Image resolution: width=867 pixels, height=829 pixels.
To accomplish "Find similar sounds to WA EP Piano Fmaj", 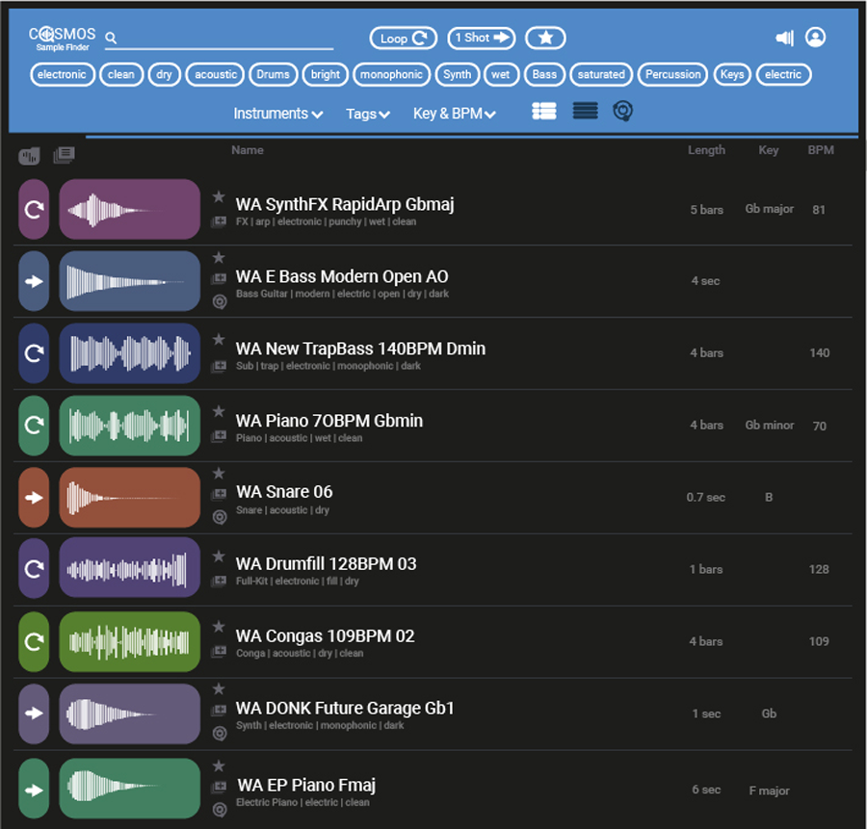I will [x=220, y=810].
